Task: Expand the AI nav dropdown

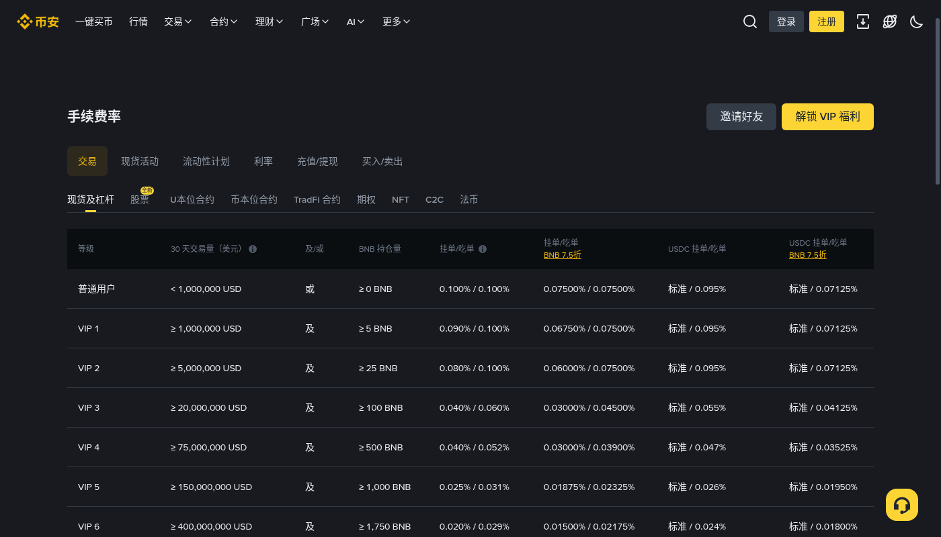Action: (x=356, y=21)
